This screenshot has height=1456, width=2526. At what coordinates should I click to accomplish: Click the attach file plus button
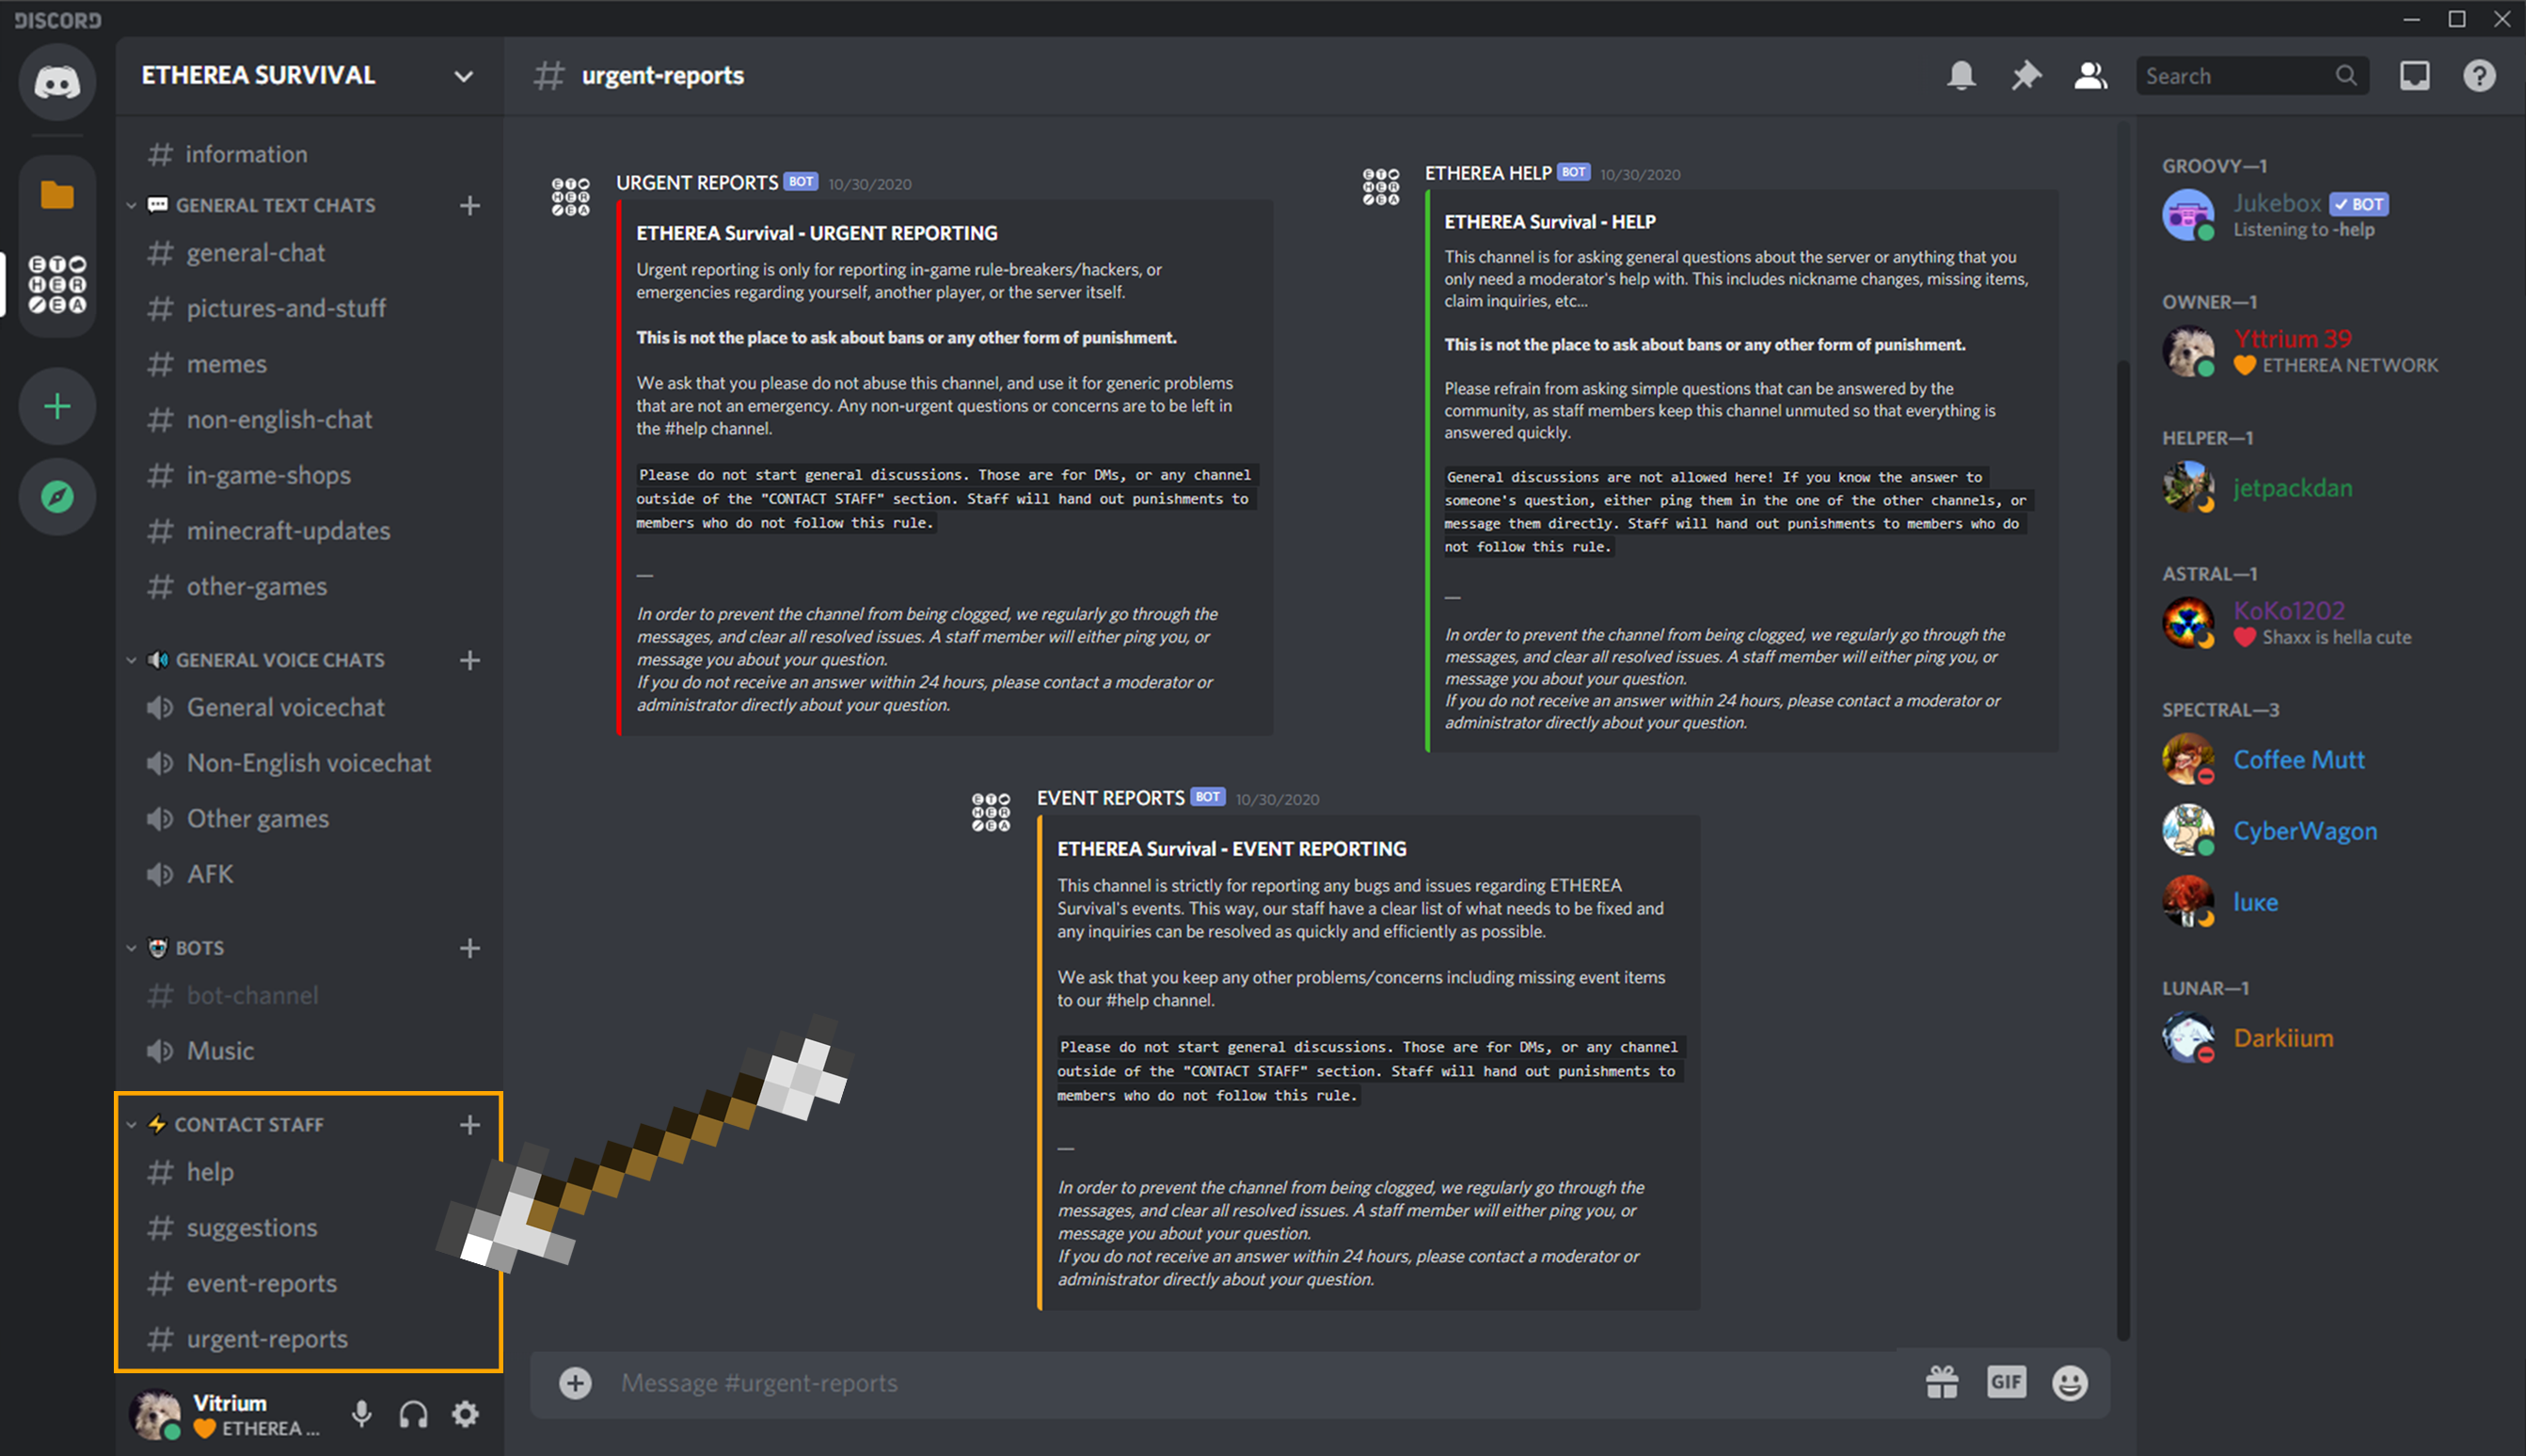click(575, 1383)
